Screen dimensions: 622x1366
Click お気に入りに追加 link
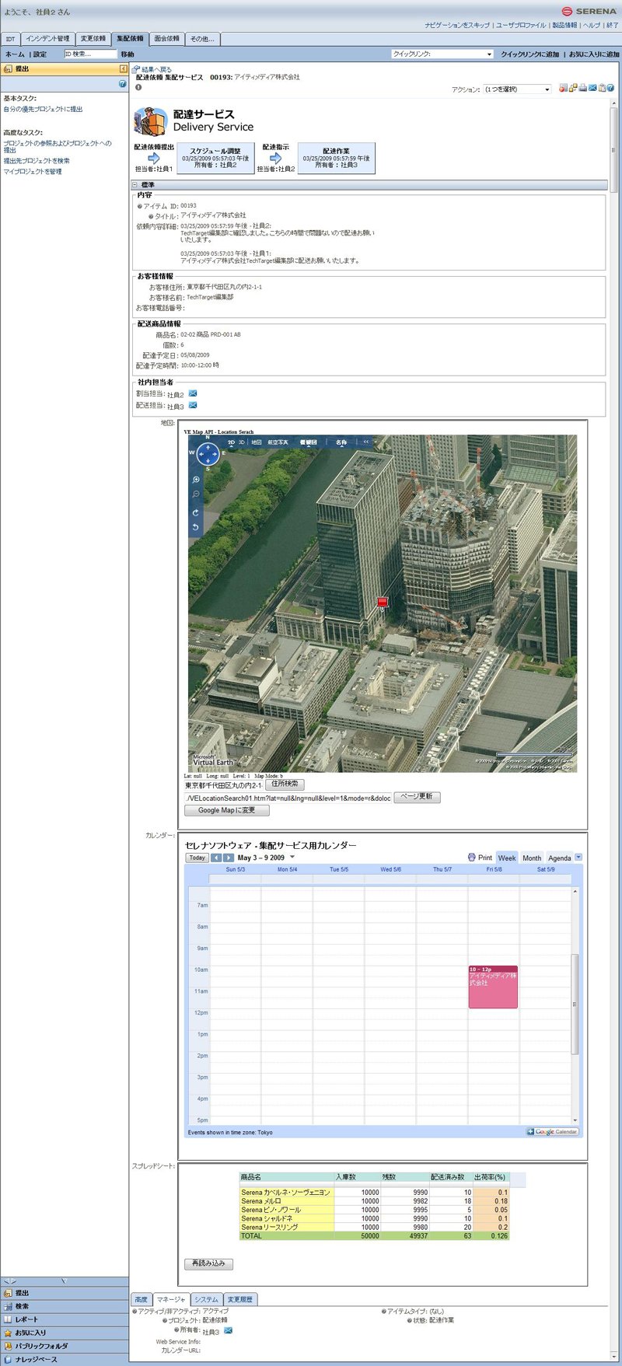pyautogui.click(x=594, y=54)
